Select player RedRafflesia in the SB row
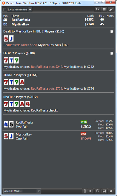Viewport: 117px width, 196px height. (x=21, y=20)
